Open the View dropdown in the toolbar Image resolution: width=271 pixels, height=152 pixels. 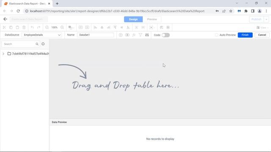click(263, 27)
